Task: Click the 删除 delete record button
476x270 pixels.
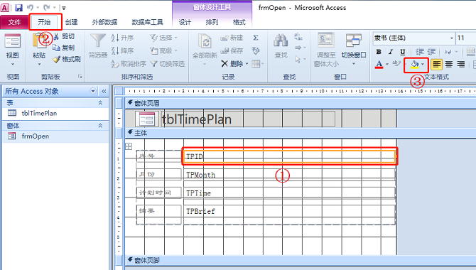Action: (235, 63)
